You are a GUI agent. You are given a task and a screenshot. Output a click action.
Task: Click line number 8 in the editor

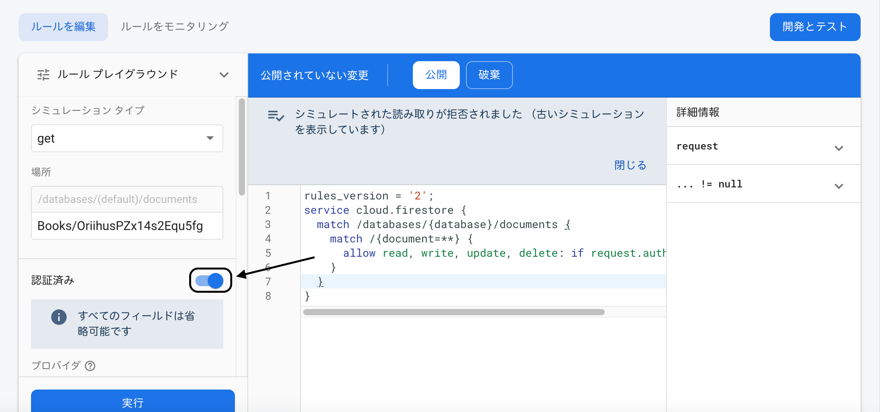coord(268,296)
